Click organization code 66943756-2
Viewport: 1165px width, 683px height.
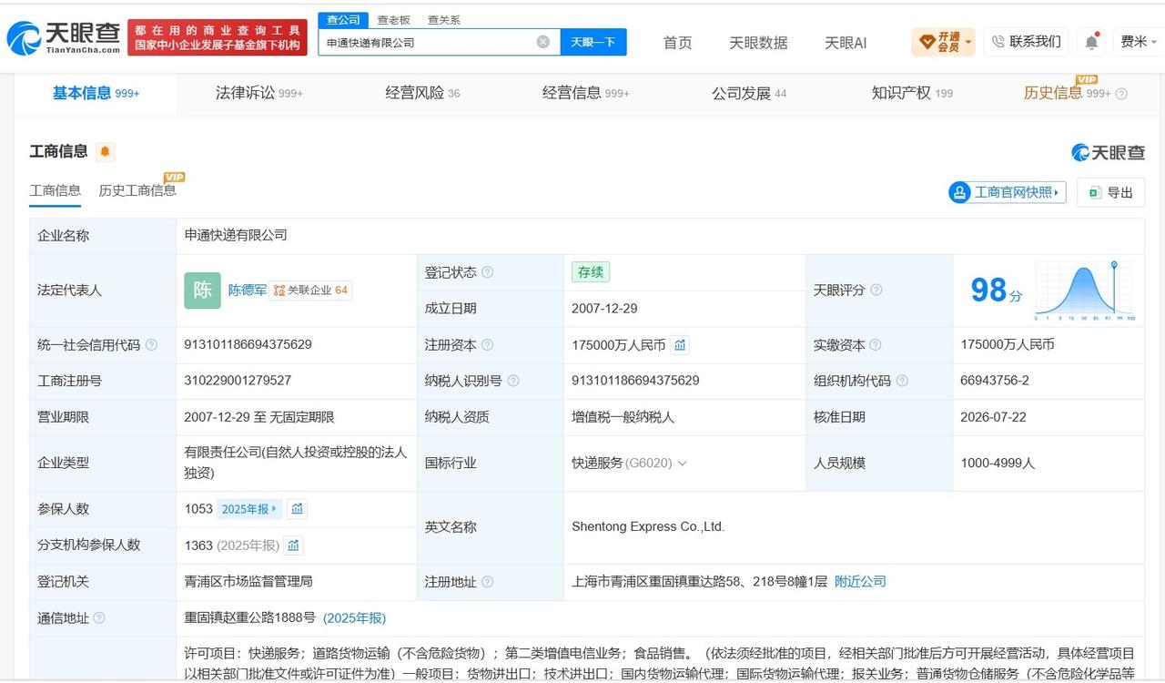coord(995,381)
